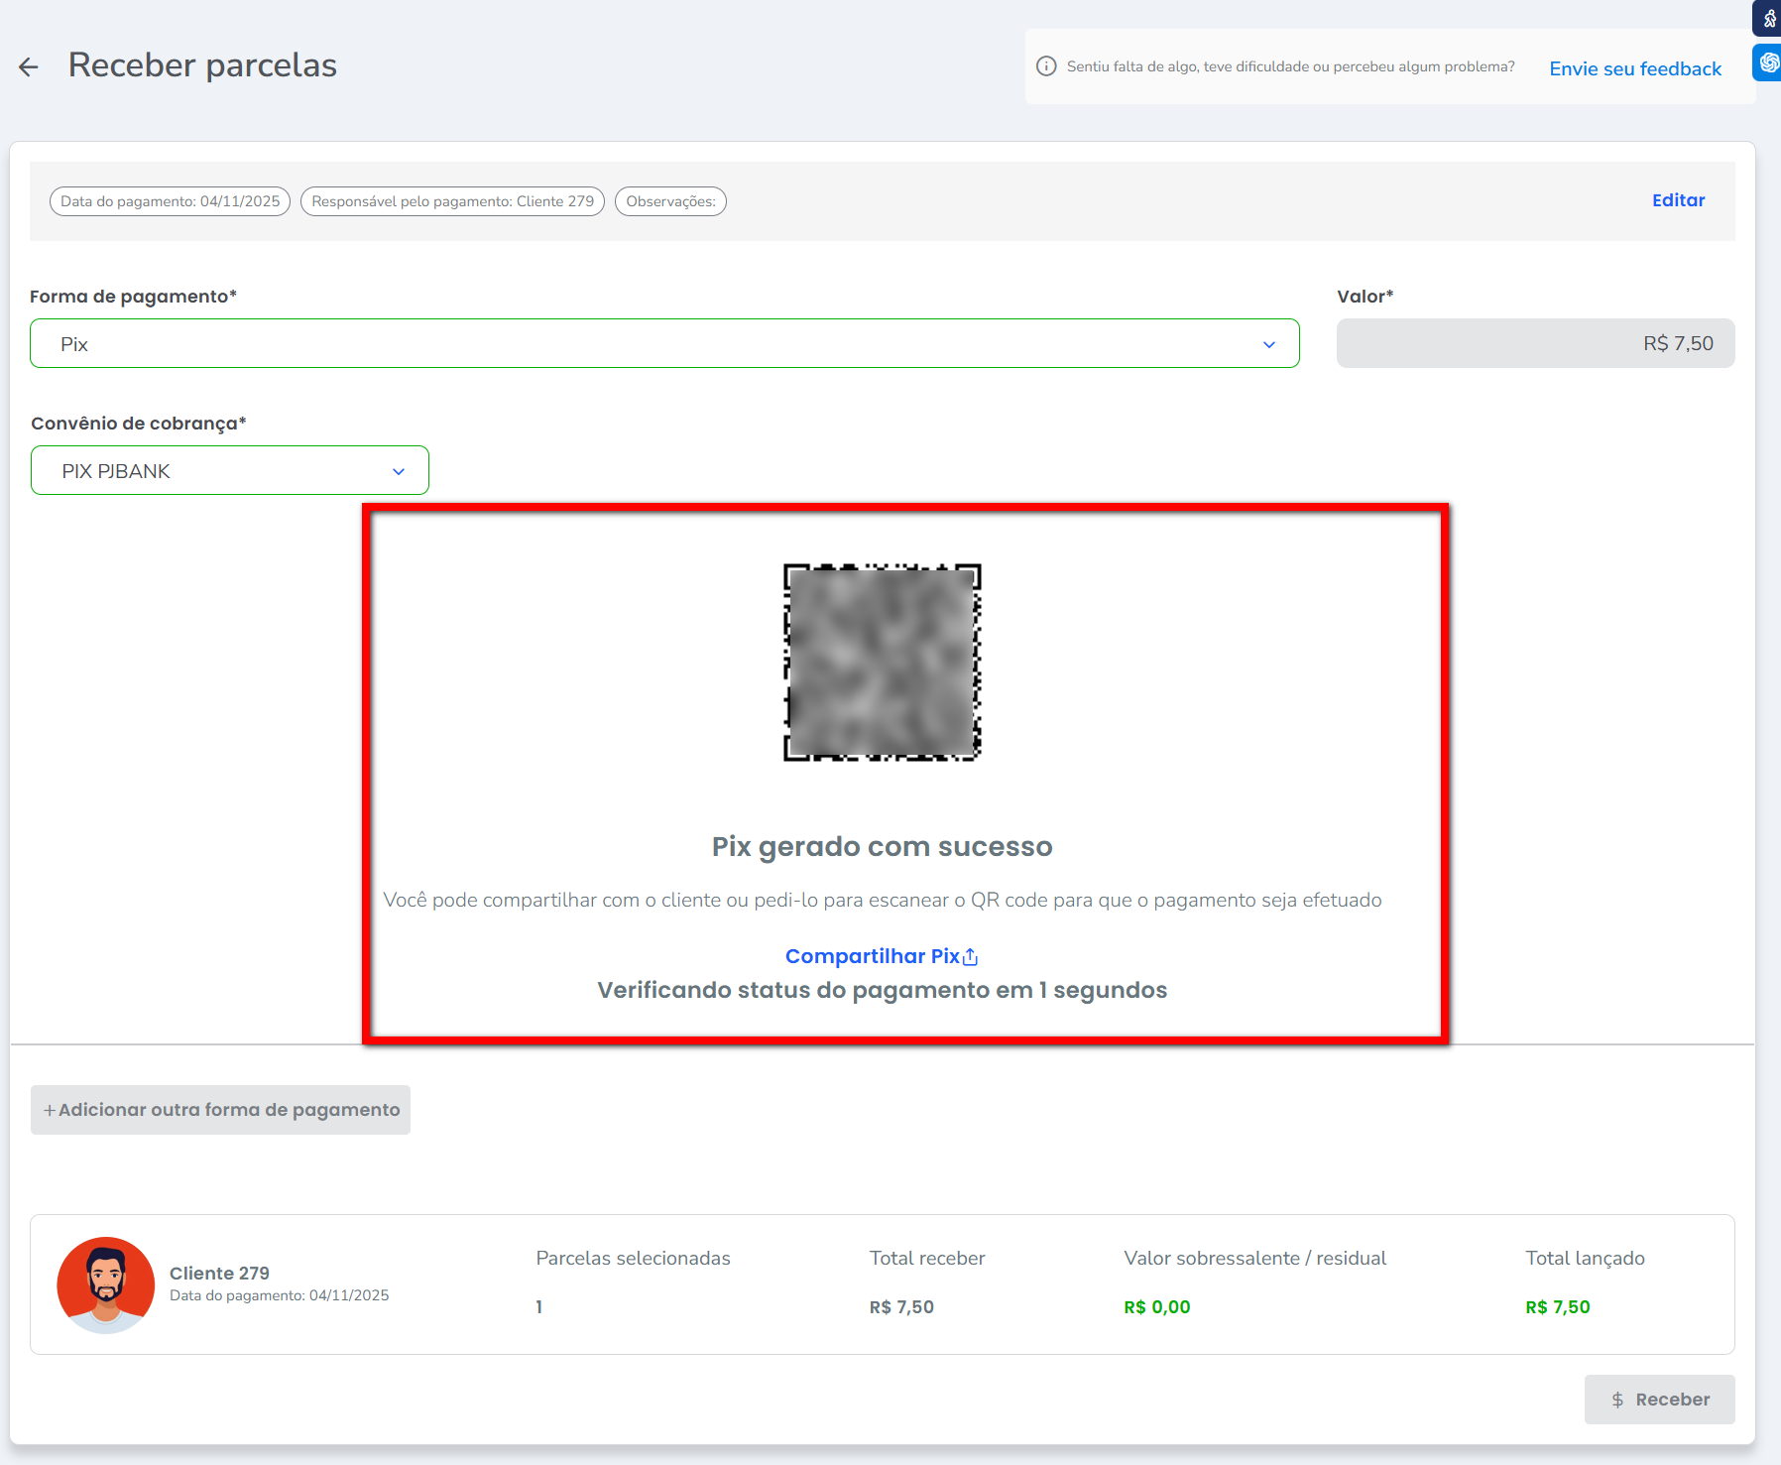Click the info icon in feedback banner
Image resolution: width=1781 pixels, height=1465 pixels.
(x=1045, y=66)
